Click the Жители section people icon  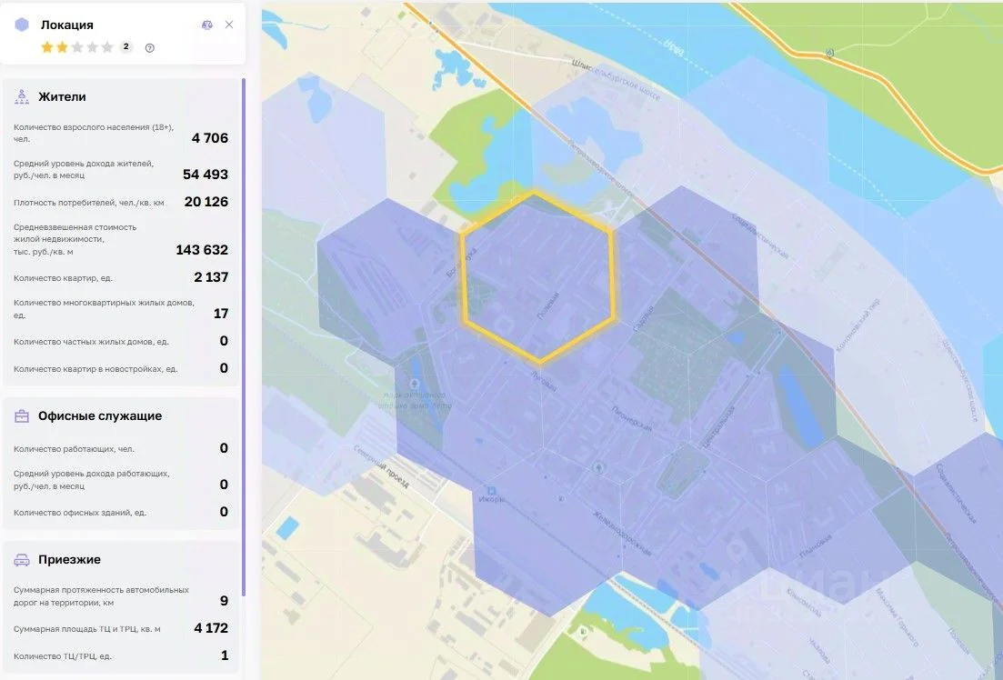pos(22,96)
